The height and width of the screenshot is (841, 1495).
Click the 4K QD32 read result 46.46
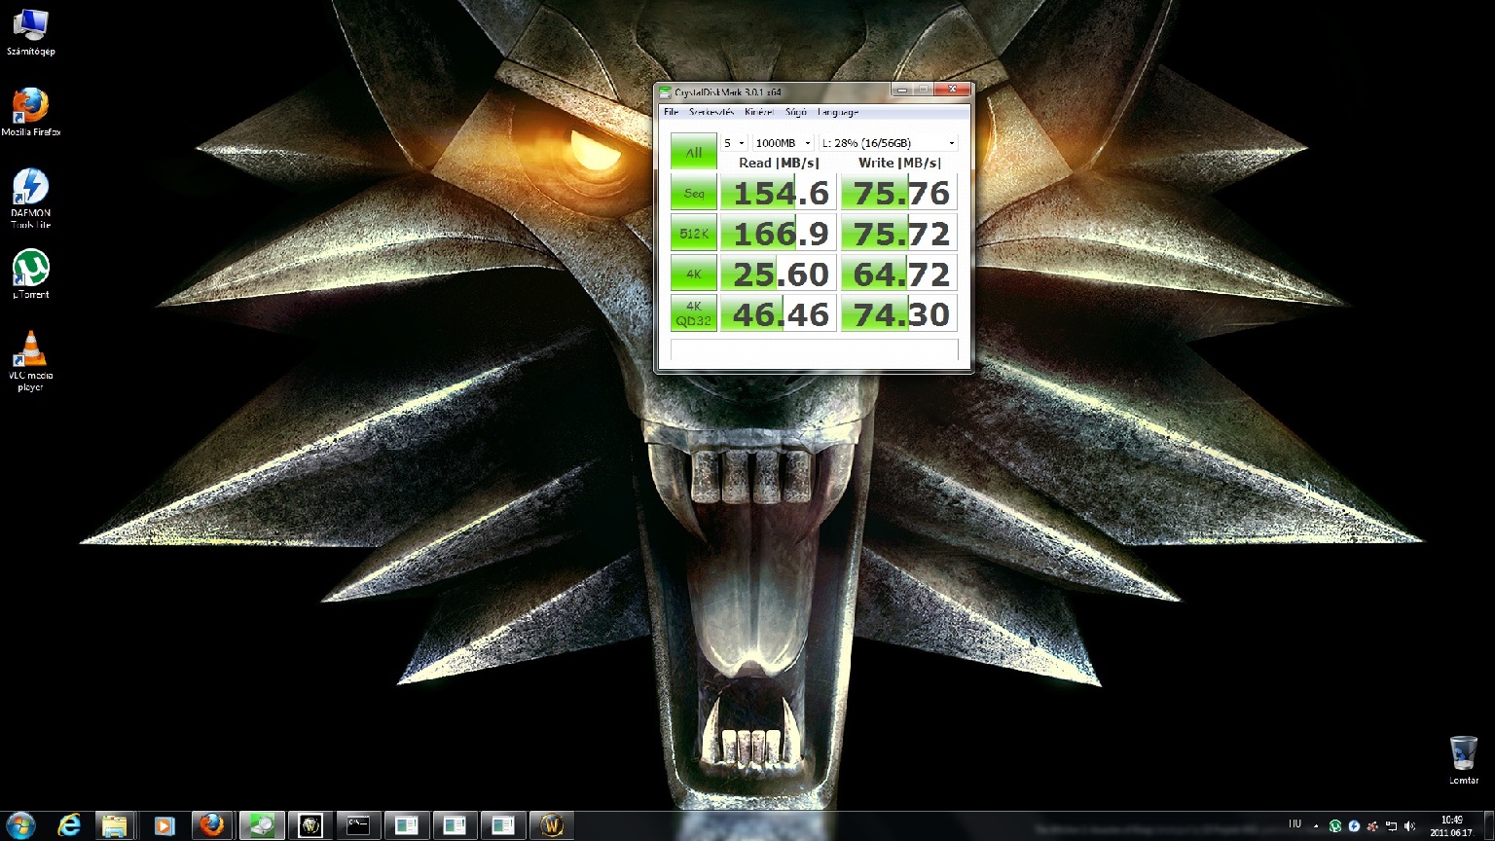pyautogui.click(x=779, y=313)
